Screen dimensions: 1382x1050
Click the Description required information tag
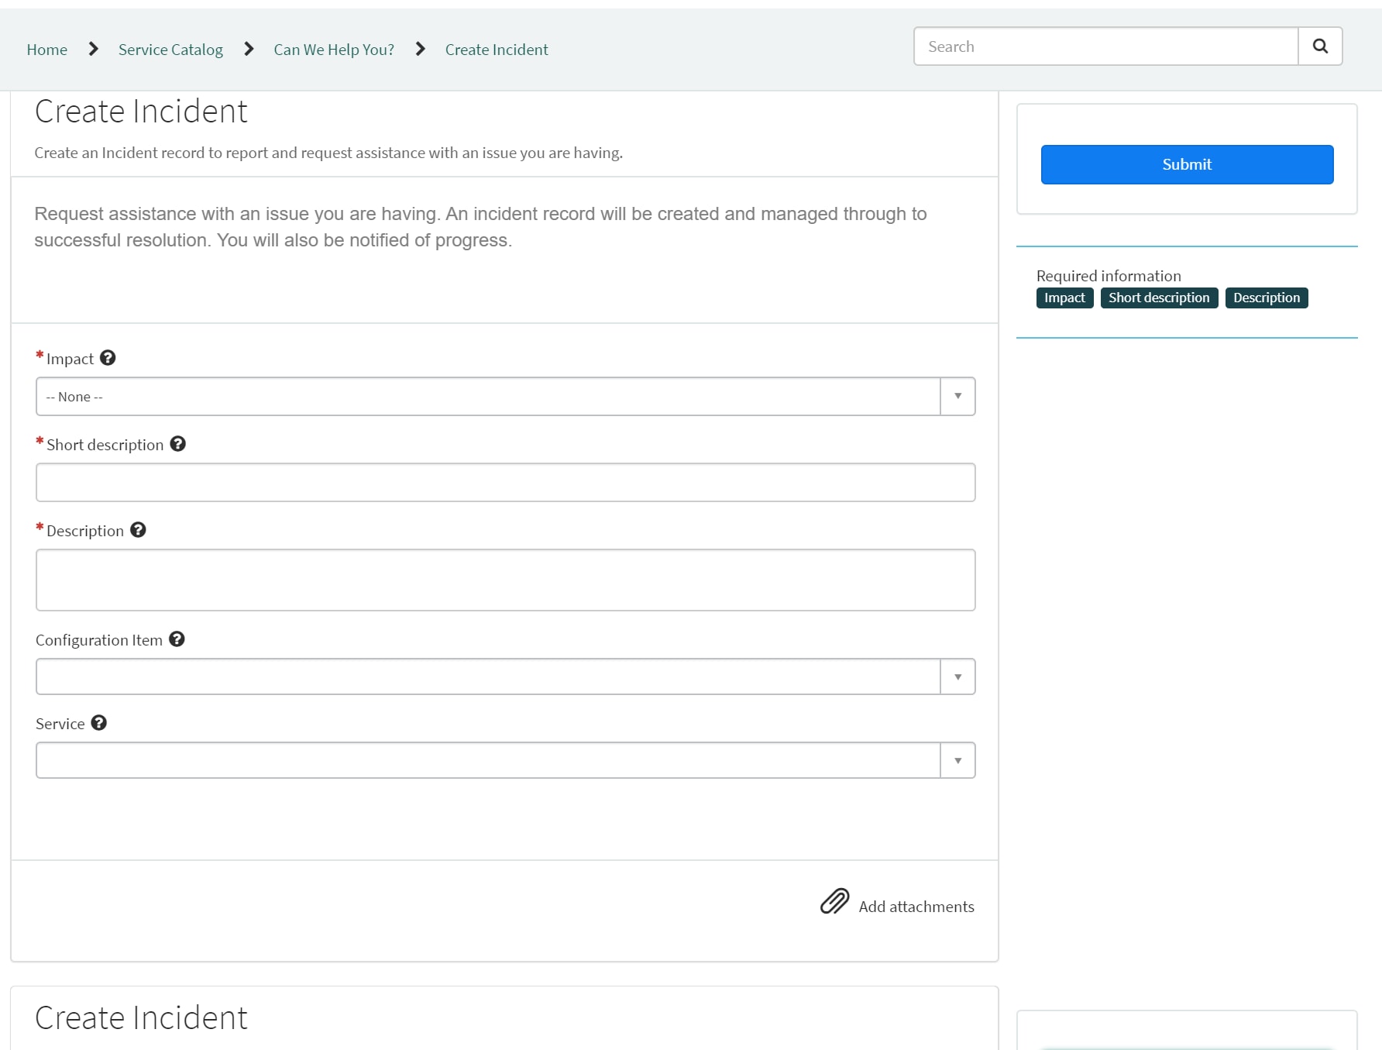(x=1266, y=298)
